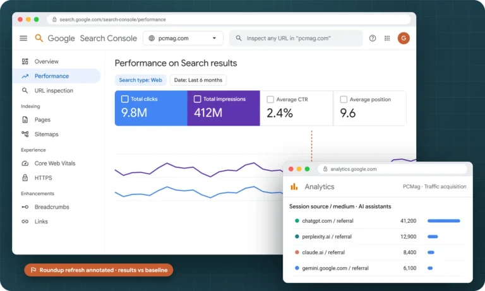Select the perplexity.ai / referral row
This screenshot has width=485, height=291.
[378, 237]
